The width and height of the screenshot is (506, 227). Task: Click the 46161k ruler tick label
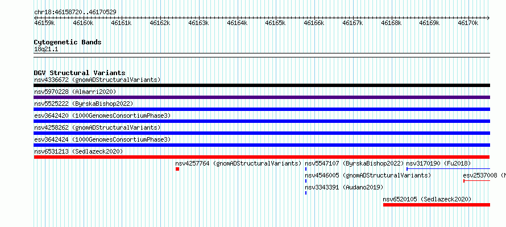point(121,23)
